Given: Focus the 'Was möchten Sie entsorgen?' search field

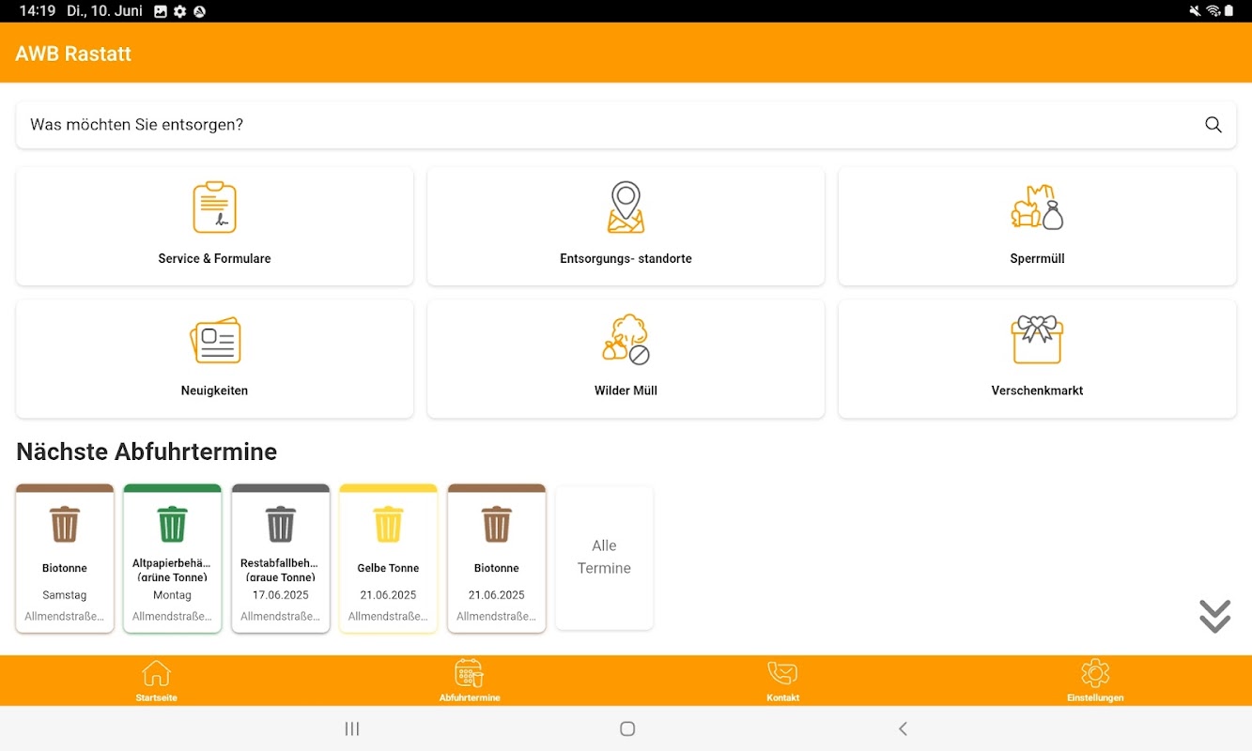Looking at the screenshot, I should (x=626, y=125).
